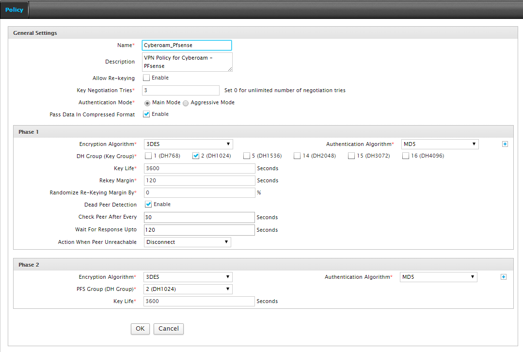Uncheck Pass Data In Compressed Format
This screenshot has height=352, width=523.
point(146,114)
